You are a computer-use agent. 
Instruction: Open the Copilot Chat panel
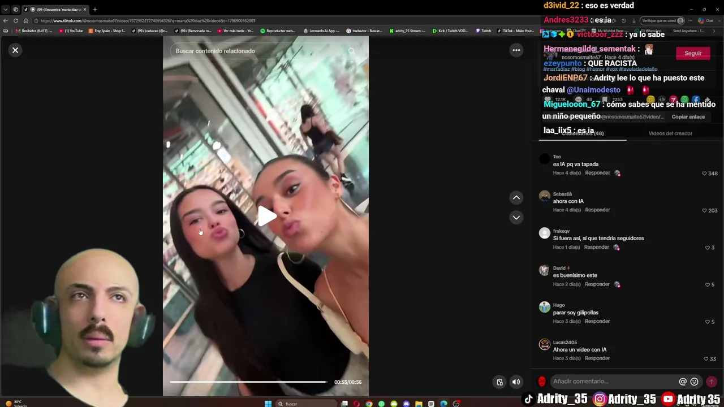click(706, 21)
